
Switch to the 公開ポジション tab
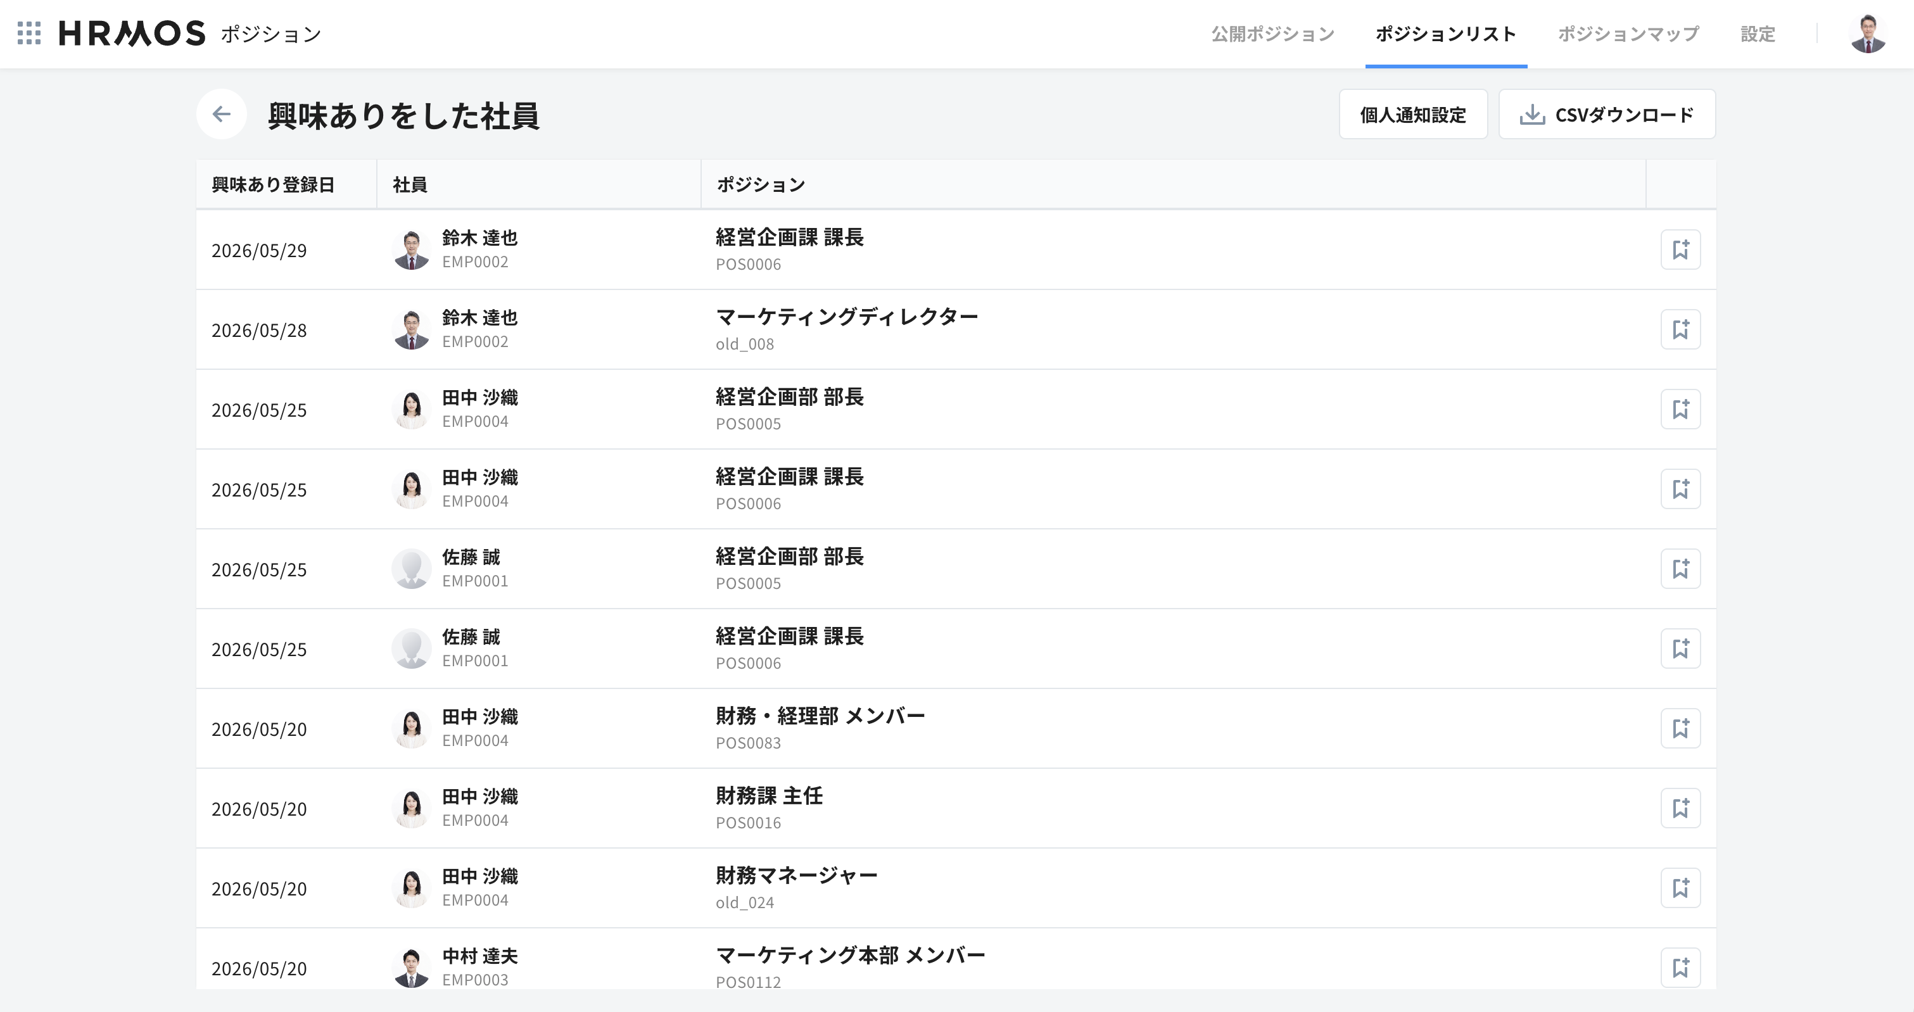point(1273,34)
